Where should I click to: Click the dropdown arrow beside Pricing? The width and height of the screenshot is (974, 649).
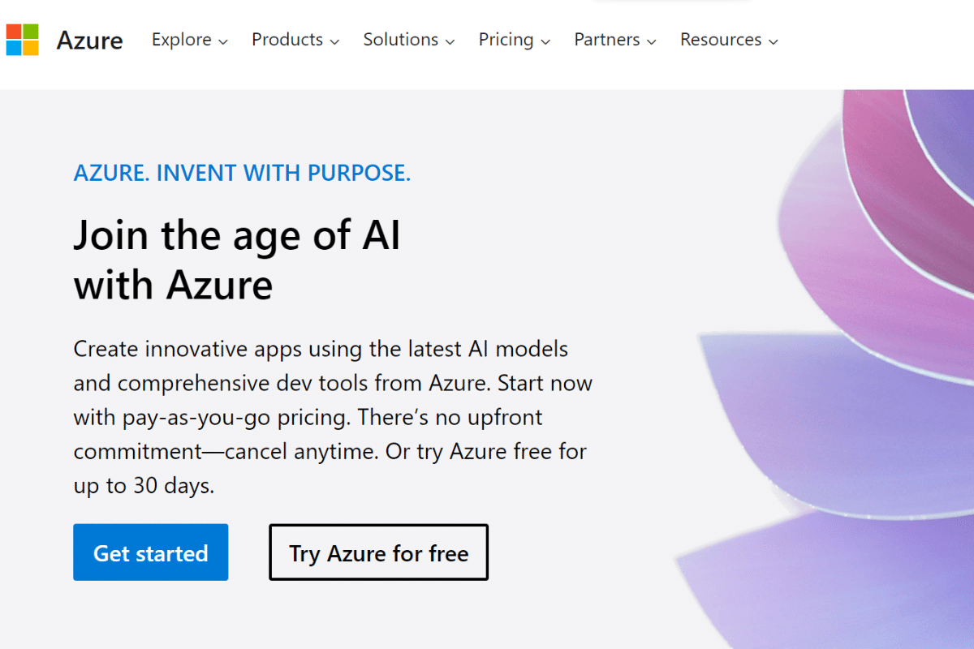coord(545,41)
